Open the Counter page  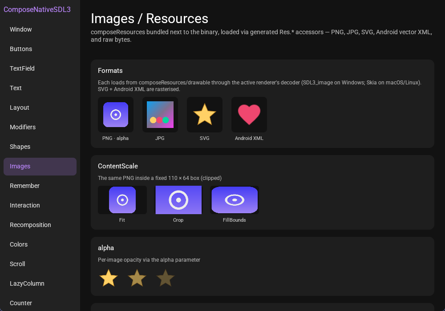[x=40, y=303]
